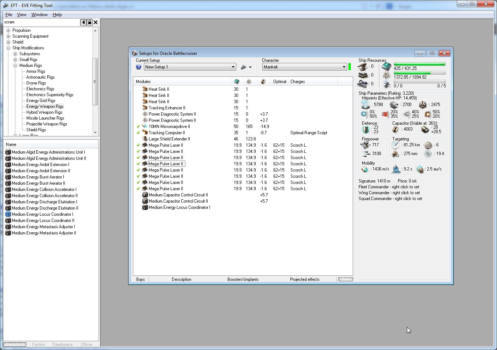Expand the Scanning Equipment tree node
The height and width of the screenshot is (350, 497).
point(8,36)
